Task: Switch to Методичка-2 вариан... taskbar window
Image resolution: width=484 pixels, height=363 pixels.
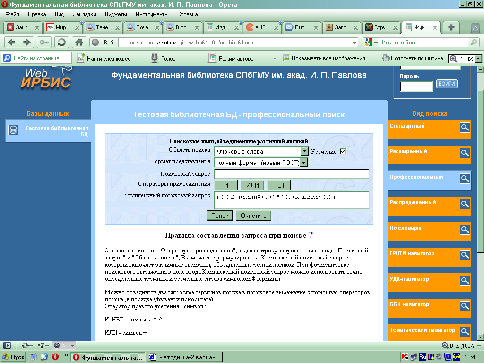Action: pos(185,357)
